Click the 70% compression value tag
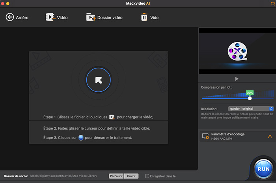The width and height of the screenshot is (276, 183). (x=250, y=93)
